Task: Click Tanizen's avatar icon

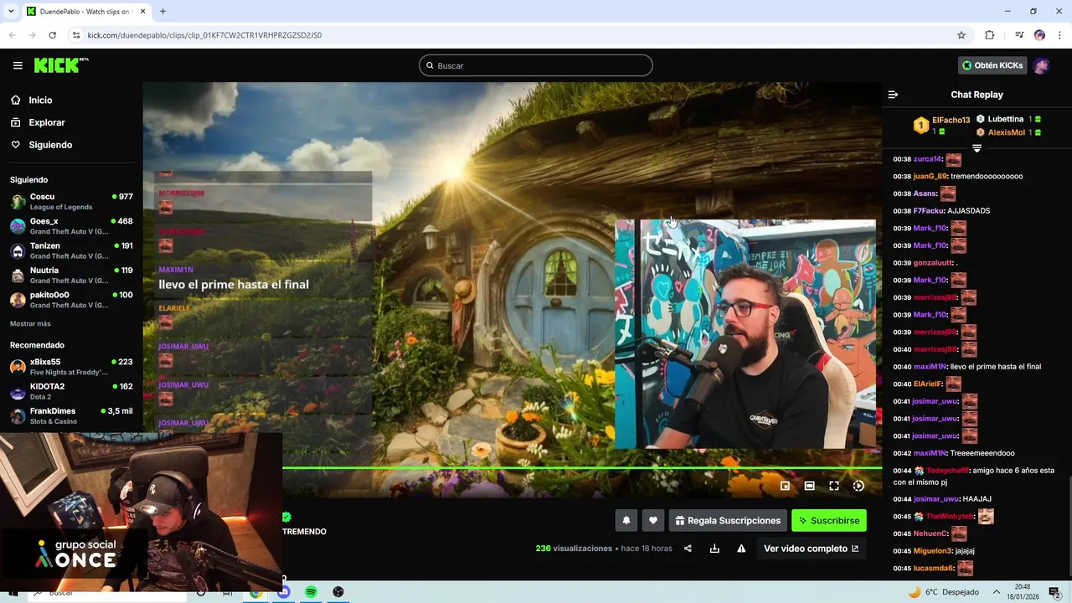Action: click(18, 250)
